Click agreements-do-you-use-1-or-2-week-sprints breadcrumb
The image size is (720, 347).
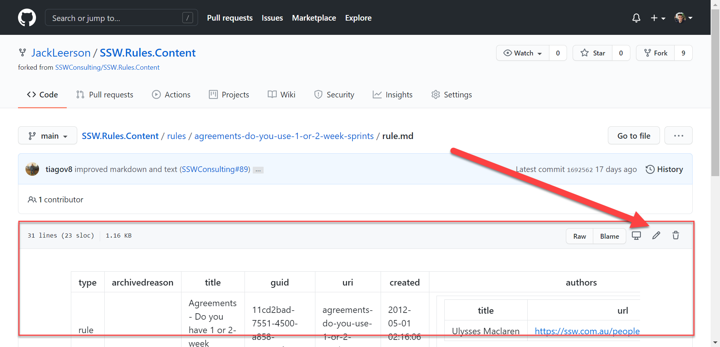[x=284, y=136]
